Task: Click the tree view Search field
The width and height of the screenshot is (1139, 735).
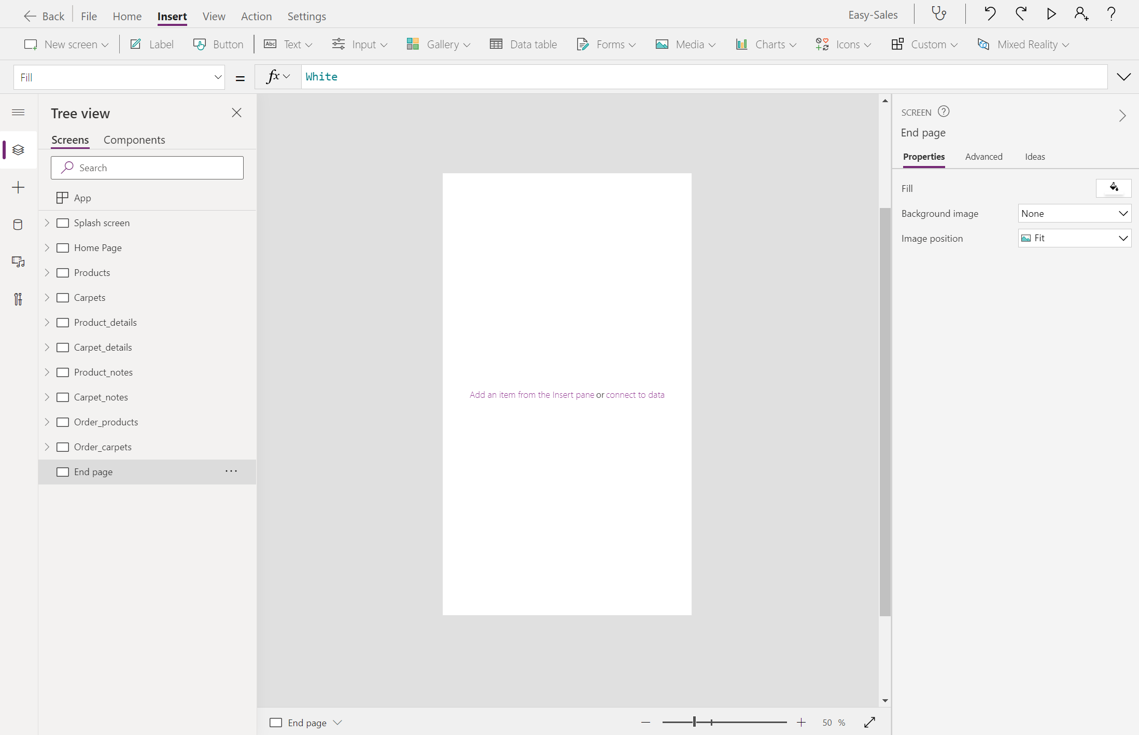Action: [147, 168]
